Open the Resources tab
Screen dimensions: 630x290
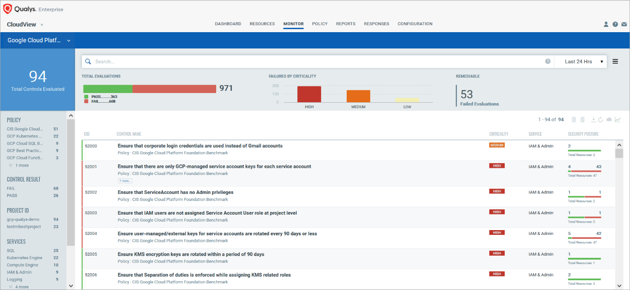pos(262,24)
